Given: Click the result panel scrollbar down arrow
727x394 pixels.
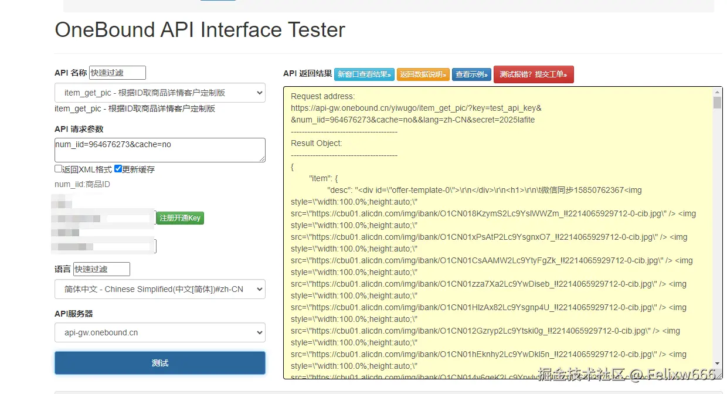Looking at the screenshot, I should click(717, 364).
